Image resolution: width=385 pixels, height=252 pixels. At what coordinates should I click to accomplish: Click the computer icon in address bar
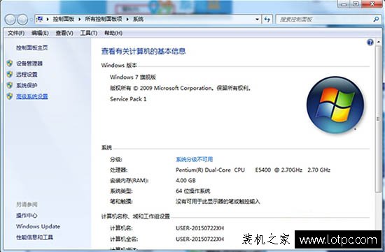(39, 19)
